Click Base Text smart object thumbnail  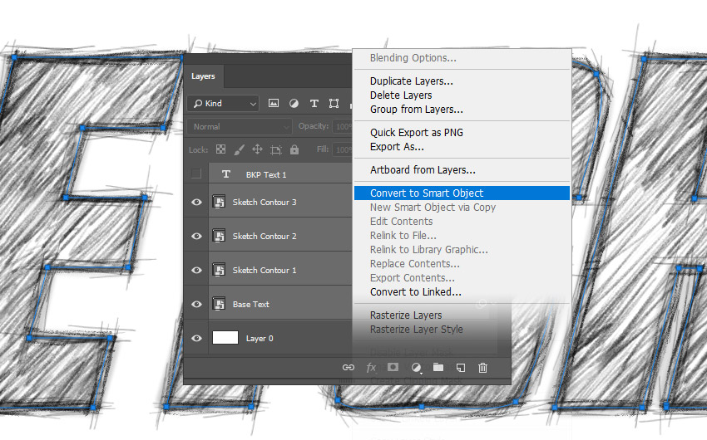coord(219,304)
